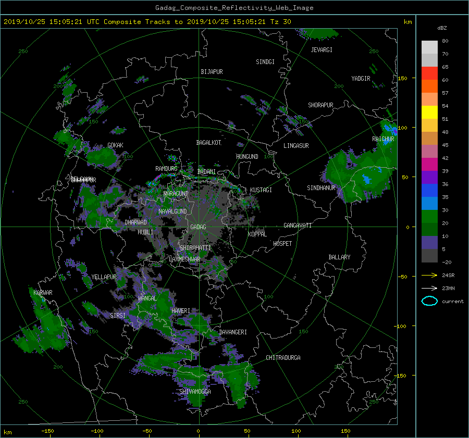Click the yellow 150 right-axis tick label
469x438 pixels.
402,78
